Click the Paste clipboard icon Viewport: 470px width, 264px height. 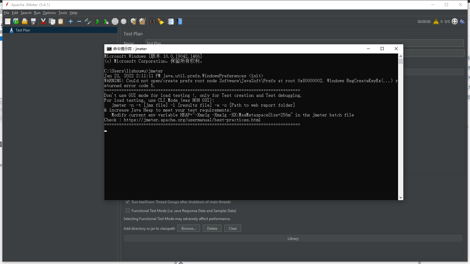click(61, 21)
